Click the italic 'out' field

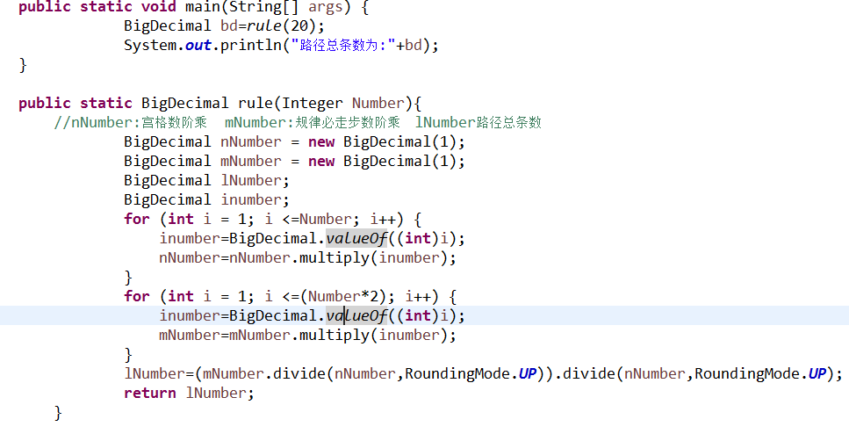click(198, 45)
